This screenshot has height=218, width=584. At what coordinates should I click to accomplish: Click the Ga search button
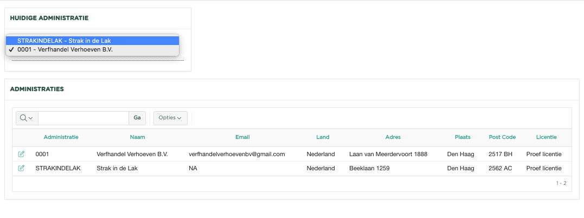click(137, 118)
